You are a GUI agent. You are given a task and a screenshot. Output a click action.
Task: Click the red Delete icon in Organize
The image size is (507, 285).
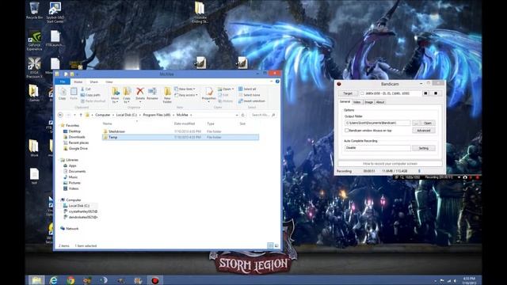(x=140, y=93)
